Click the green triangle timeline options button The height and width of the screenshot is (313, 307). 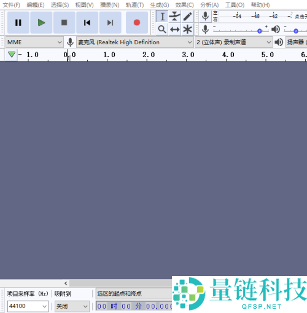[x=12, y=55]
